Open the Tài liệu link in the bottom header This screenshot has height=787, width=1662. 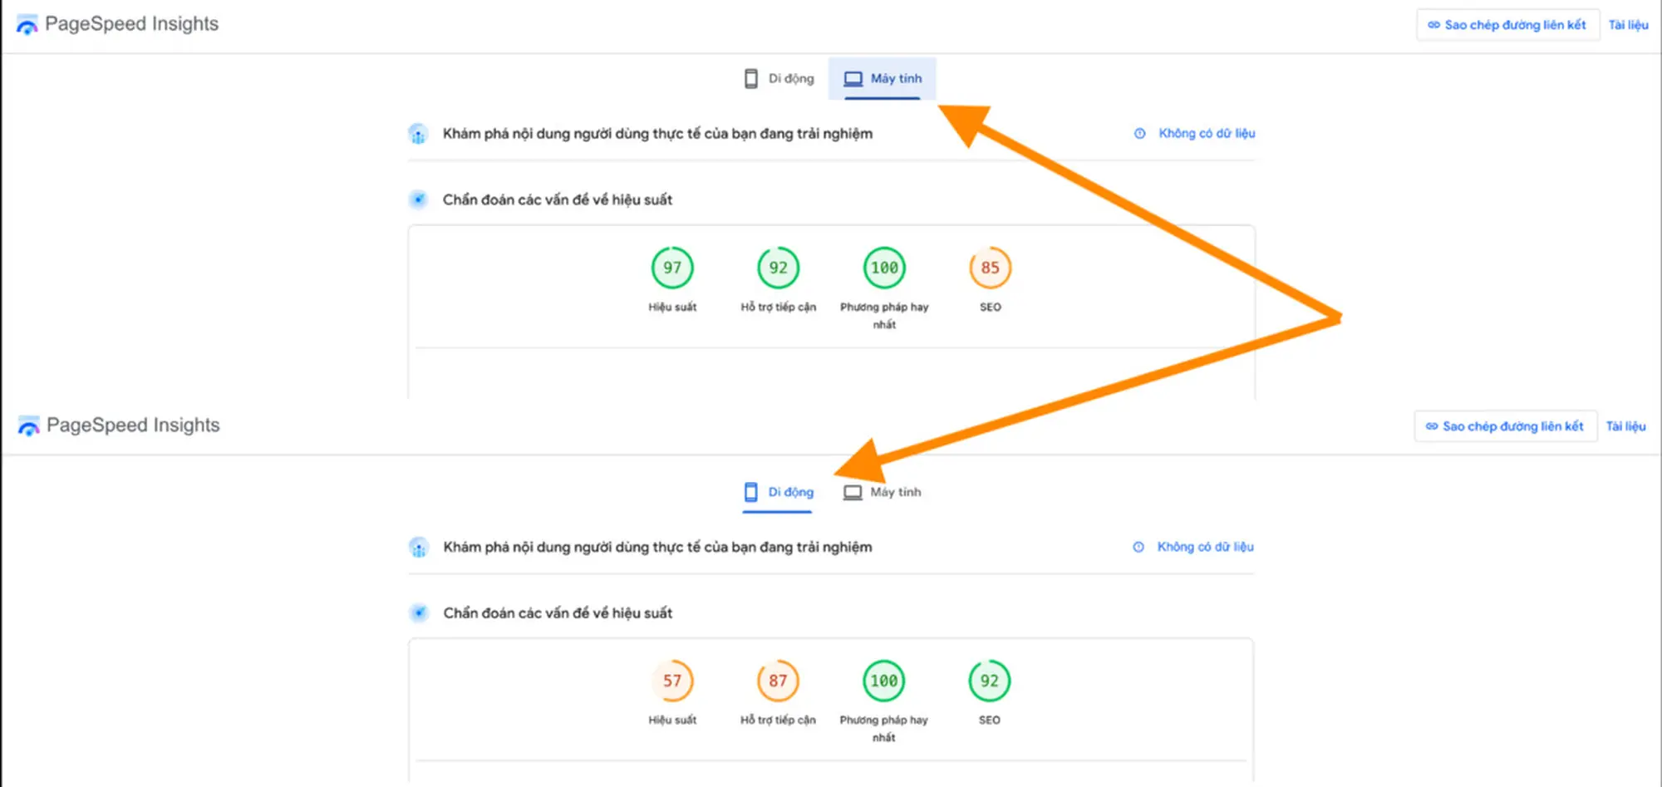(x=1625, y=426)
